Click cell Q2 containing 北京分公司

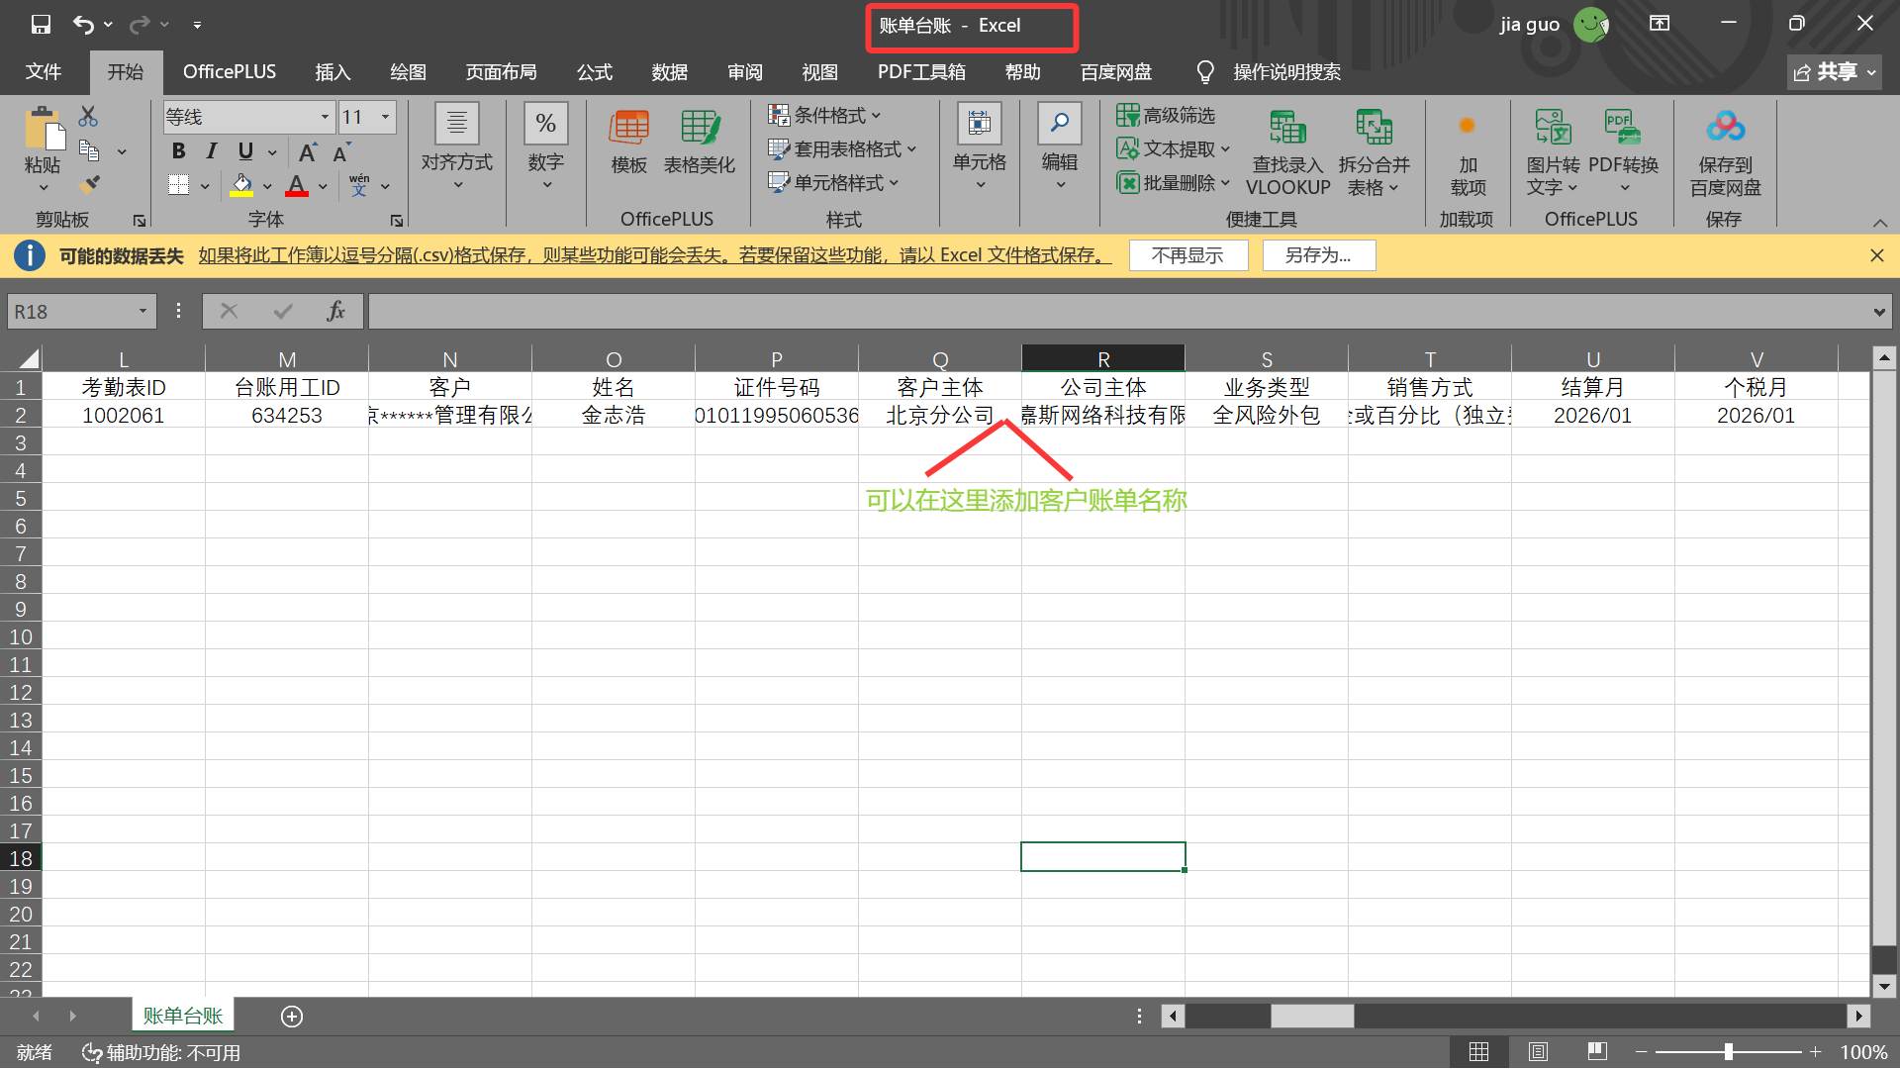939,416
